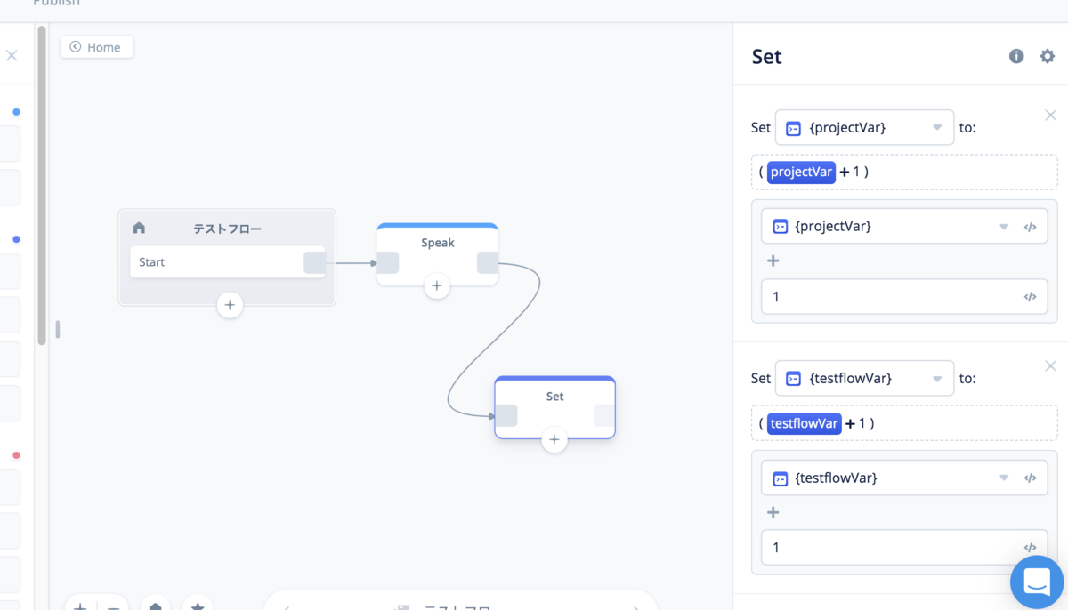
Task: Click the left sidebar vertical scrollbar
Action: (42, 185)
